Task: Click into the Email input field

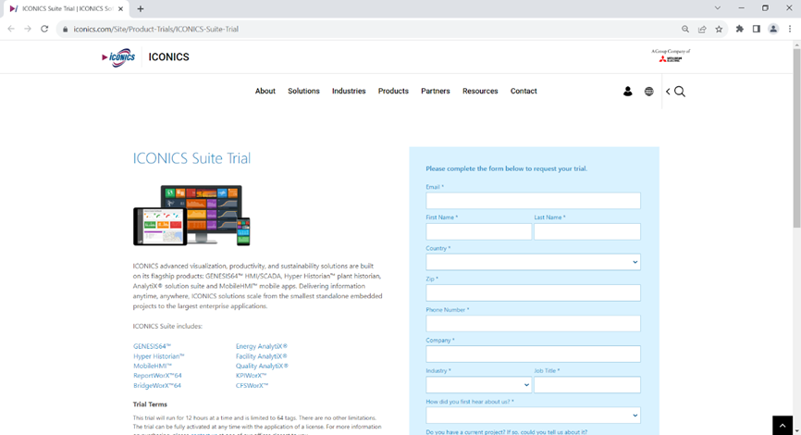Action: pos(533,201)
